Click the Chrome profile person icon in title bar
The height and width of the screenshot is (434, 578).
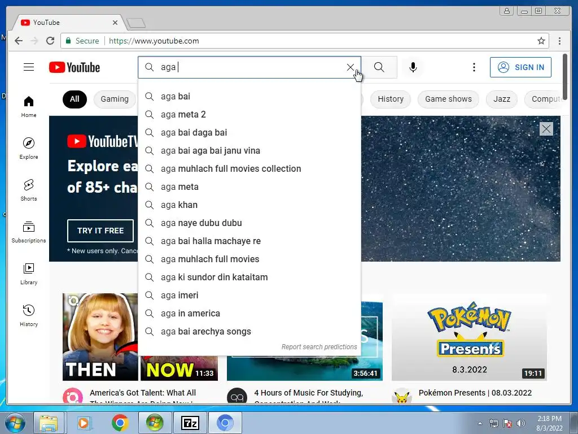pyautogui.click(x=507, y=11)
